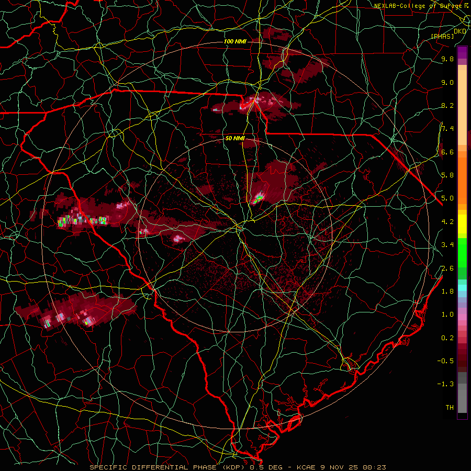The height and width of the screenshot is (471, 471).
Task: Click the 6.6 value on color scale
Action: coord(447,152)
